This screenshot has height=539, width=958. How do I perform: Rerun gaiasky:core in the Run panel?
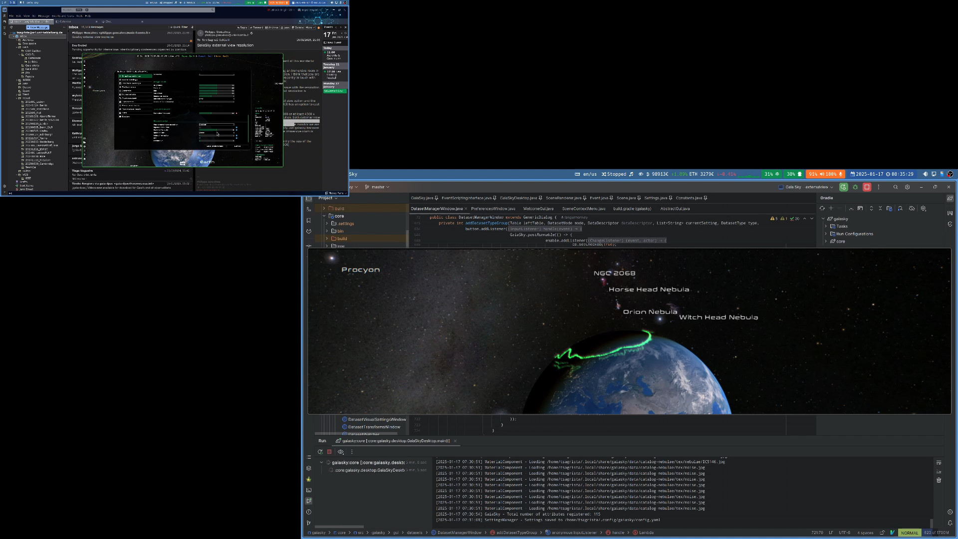click(320, 452)
